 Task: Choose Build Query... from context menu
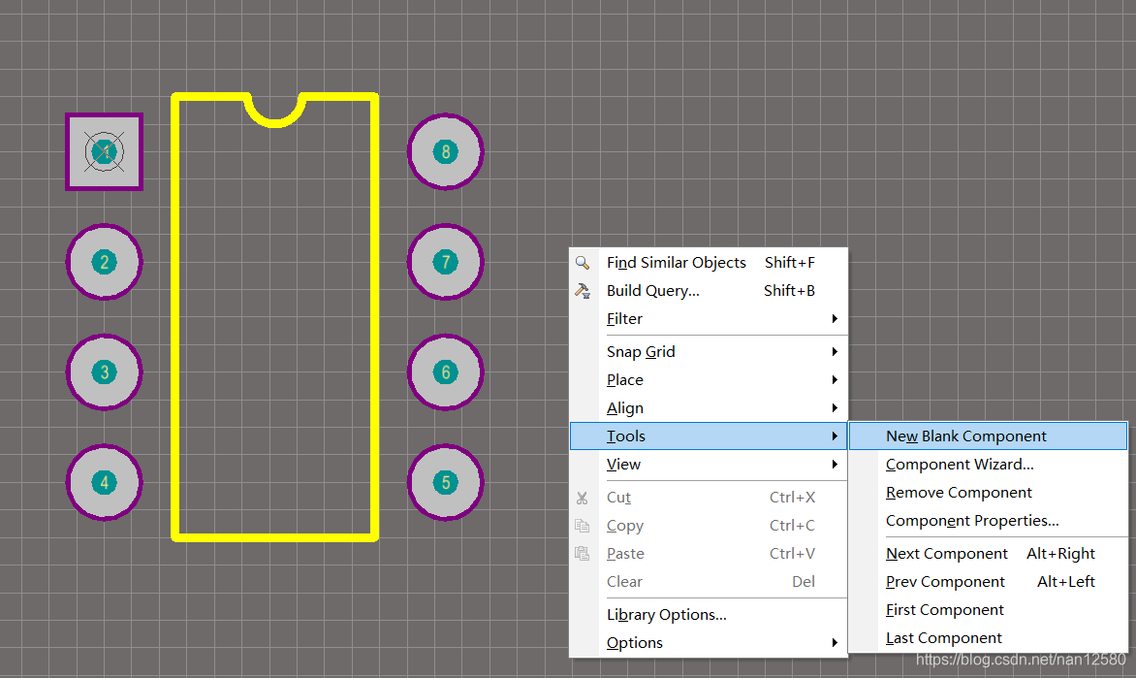click(x=709, y=291)
